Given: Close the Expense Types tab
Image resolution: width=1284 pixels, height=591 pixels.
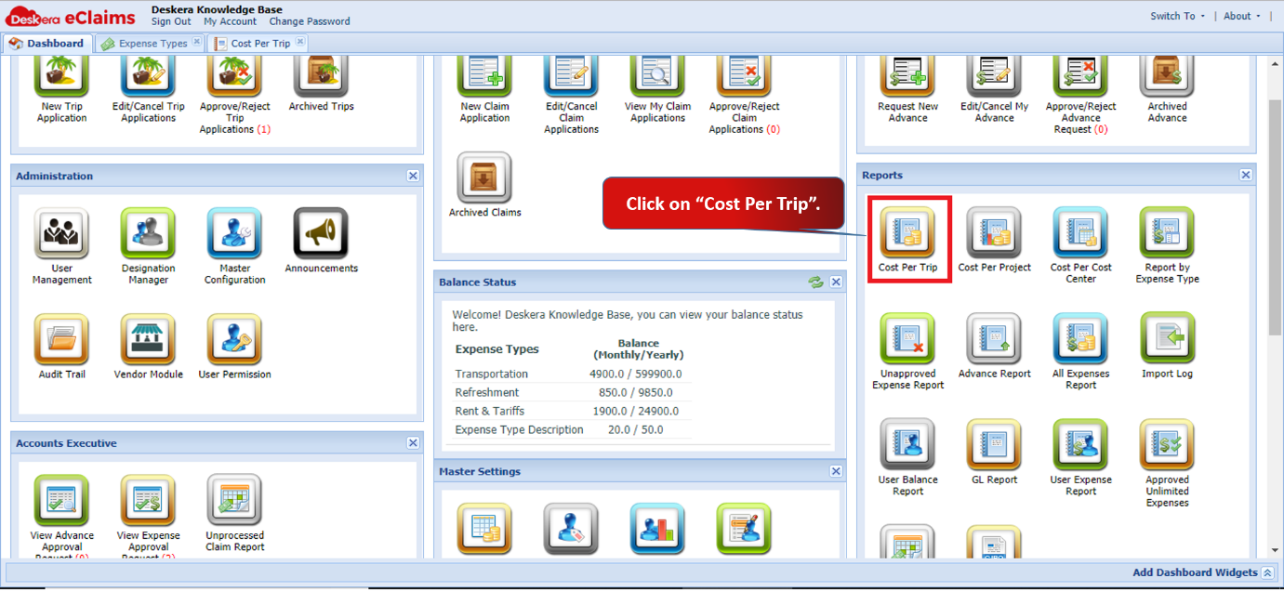Looking at the screenshot, I should click(x=196, y=42).
